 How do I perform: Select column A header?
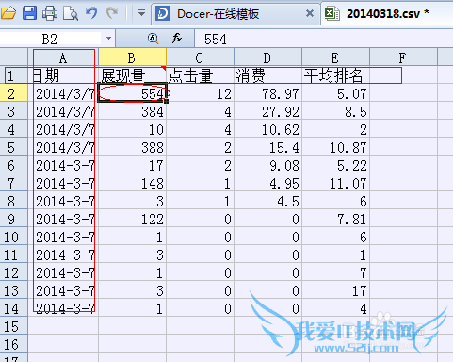tap(63, 58)
